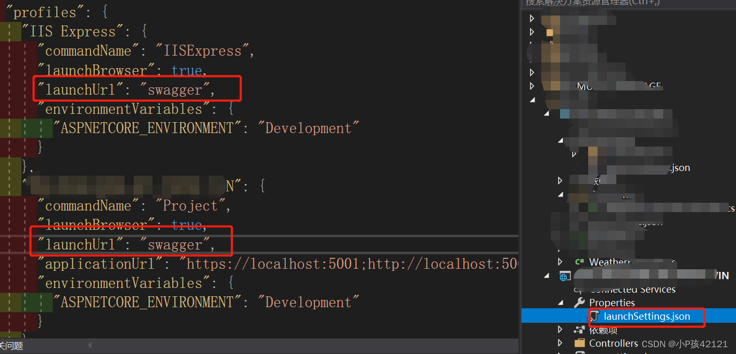Expand the WeatherForecast tree item

tap(560, 261)
